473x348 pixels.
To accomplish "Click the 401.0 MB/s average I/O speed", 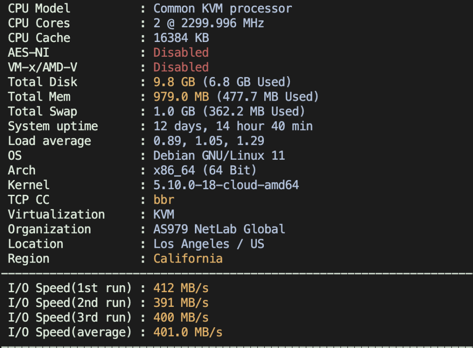I will [188, 332].
